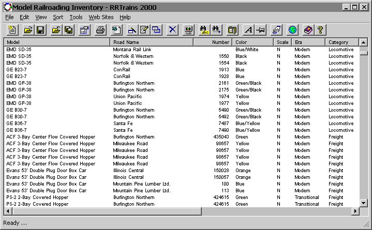
Task: Click the Save floppy disk icon
Action: click(40, 30)
